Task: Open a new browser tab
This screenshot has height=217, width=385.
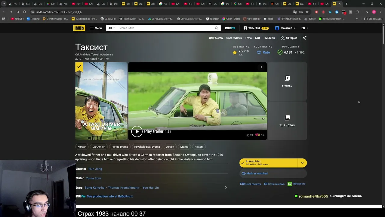Action: click(346, 4)
